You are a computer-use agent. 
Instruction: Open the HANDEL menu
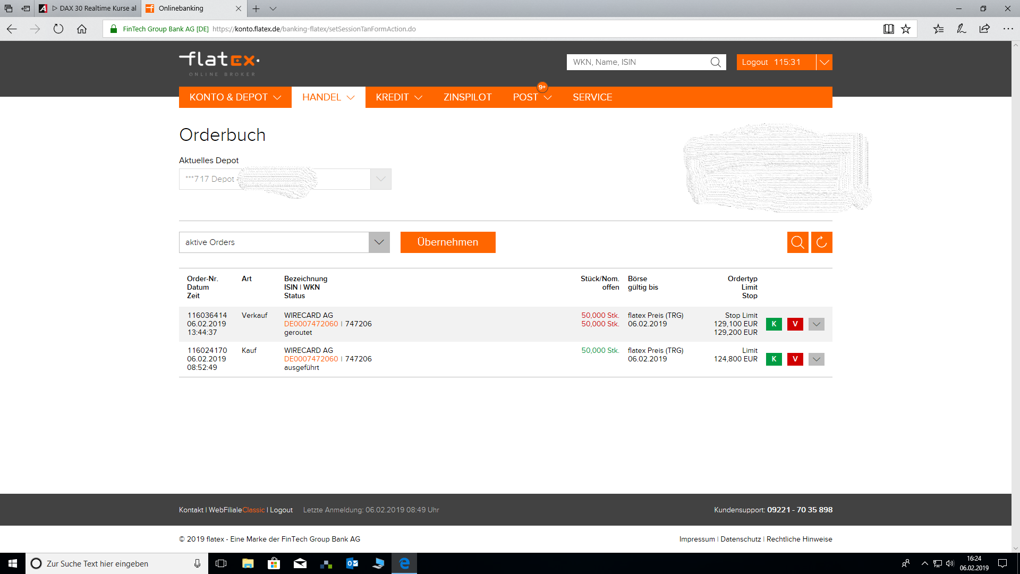click(328, 97)
